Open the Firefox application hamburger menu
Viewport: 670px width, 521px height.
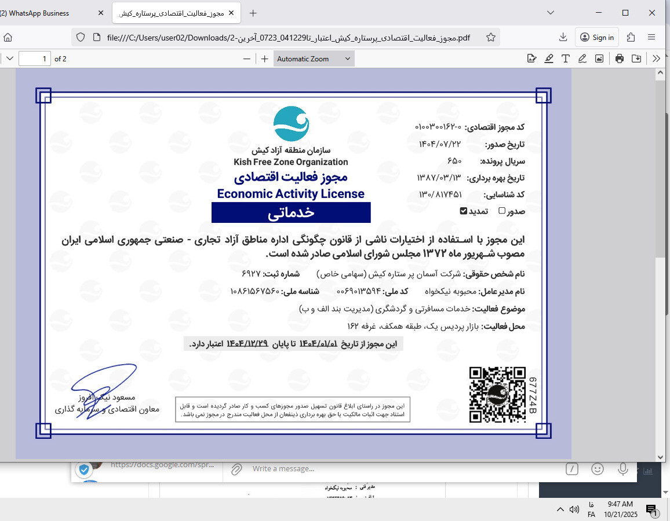coord(651,37)
